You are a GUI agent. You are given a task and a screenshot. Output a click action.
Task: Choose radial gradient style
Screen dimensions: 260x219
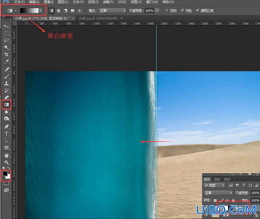(58, 11)
